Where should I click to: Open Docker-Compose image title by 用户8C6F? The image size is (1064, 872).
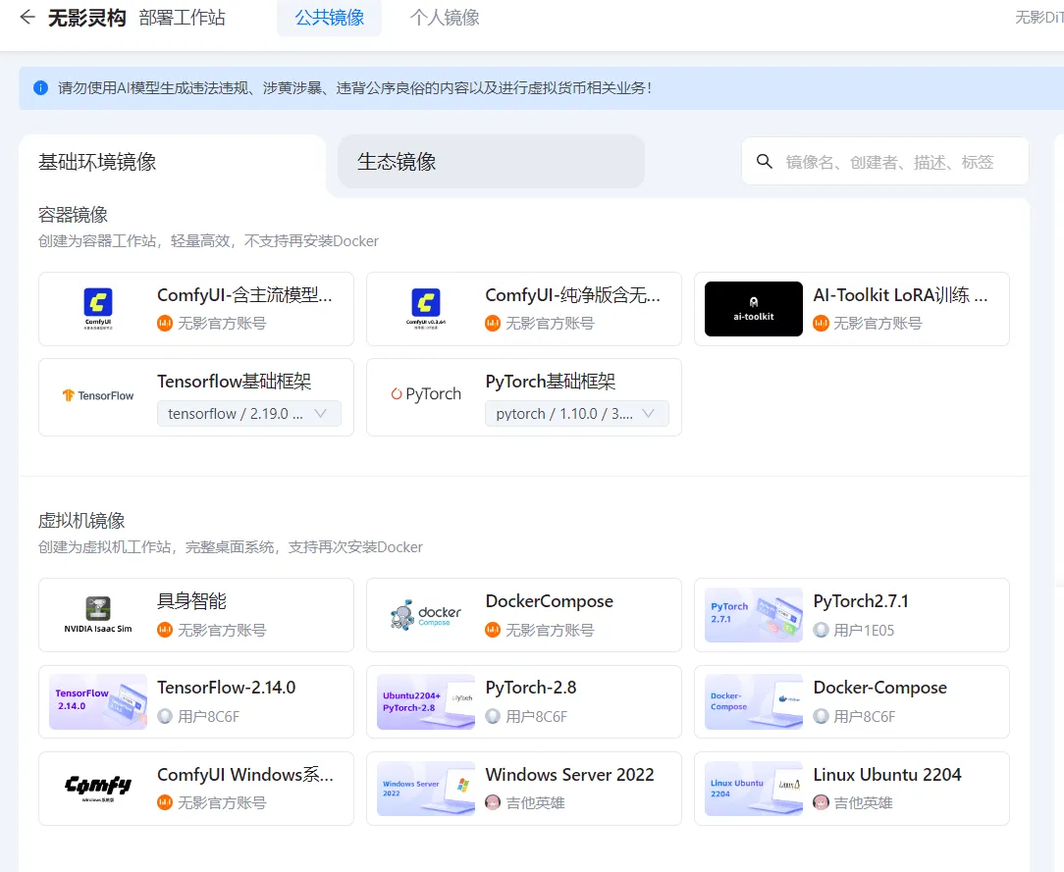click(x=880, y=688)
